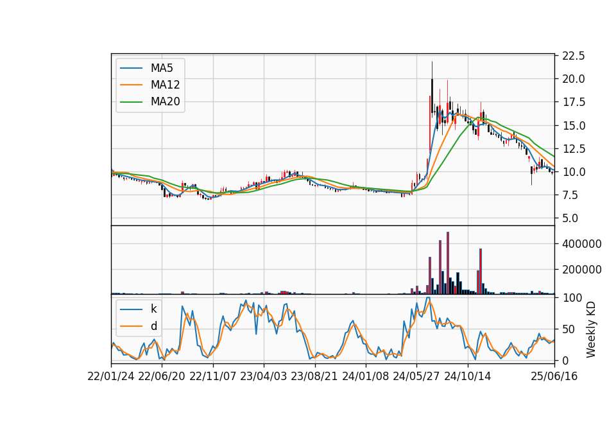Click the MA20 legend label
The image size is (616, 443).
coord(165,101)
